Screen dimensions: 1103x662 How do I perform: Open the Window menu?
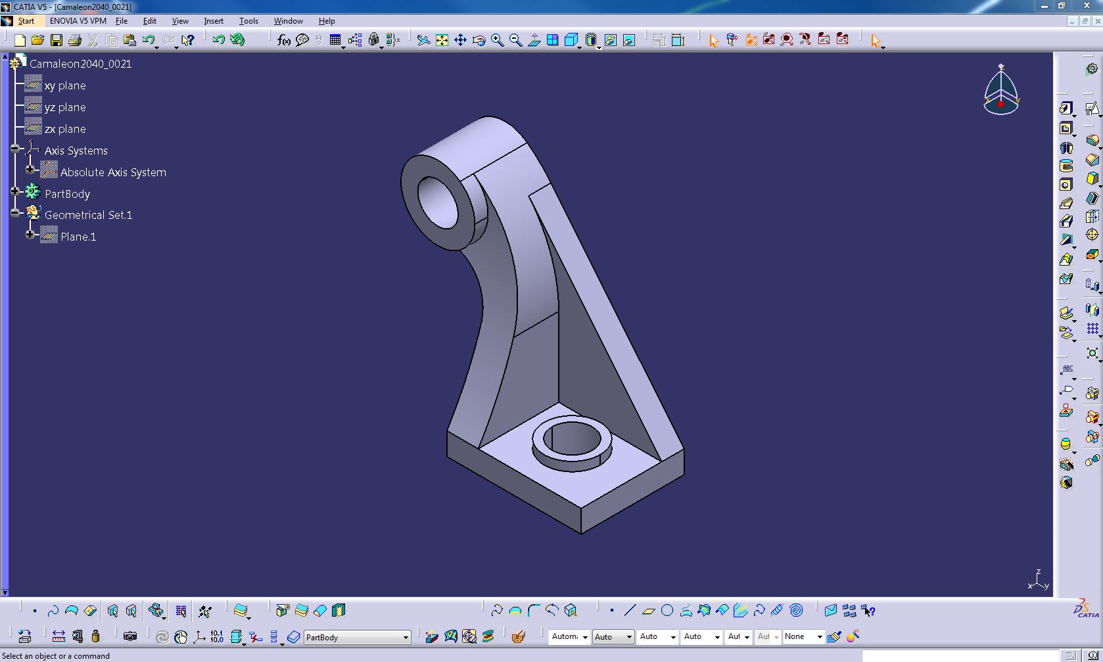[x=289, y=21]
